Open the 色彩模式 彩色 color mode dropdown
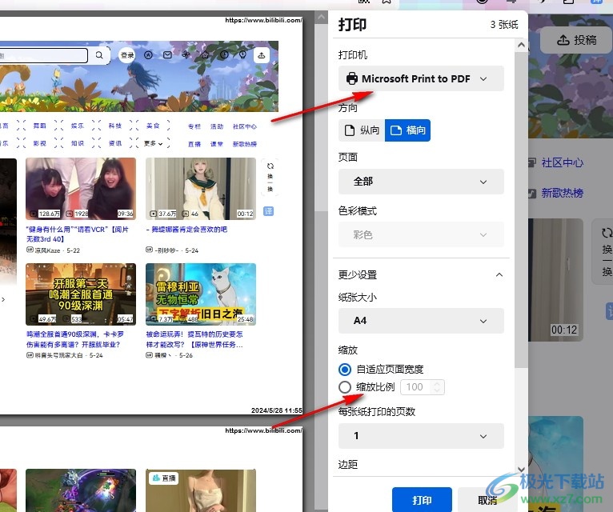This screenshot has width=613, height=512. (x=421, y=234)
